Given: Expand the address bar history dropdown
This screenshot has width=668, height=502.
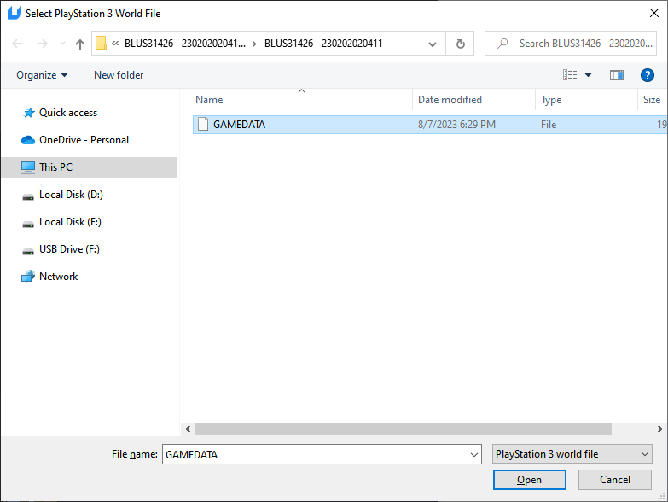Looking at the screenshot, I should (x=433, y=44).
